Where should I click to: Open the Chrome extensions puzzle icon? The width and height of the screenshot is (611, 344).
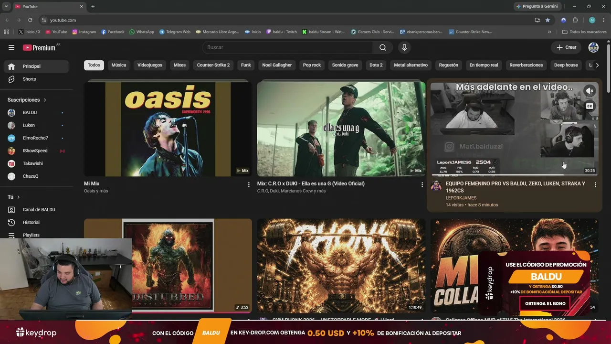[575, 20]
